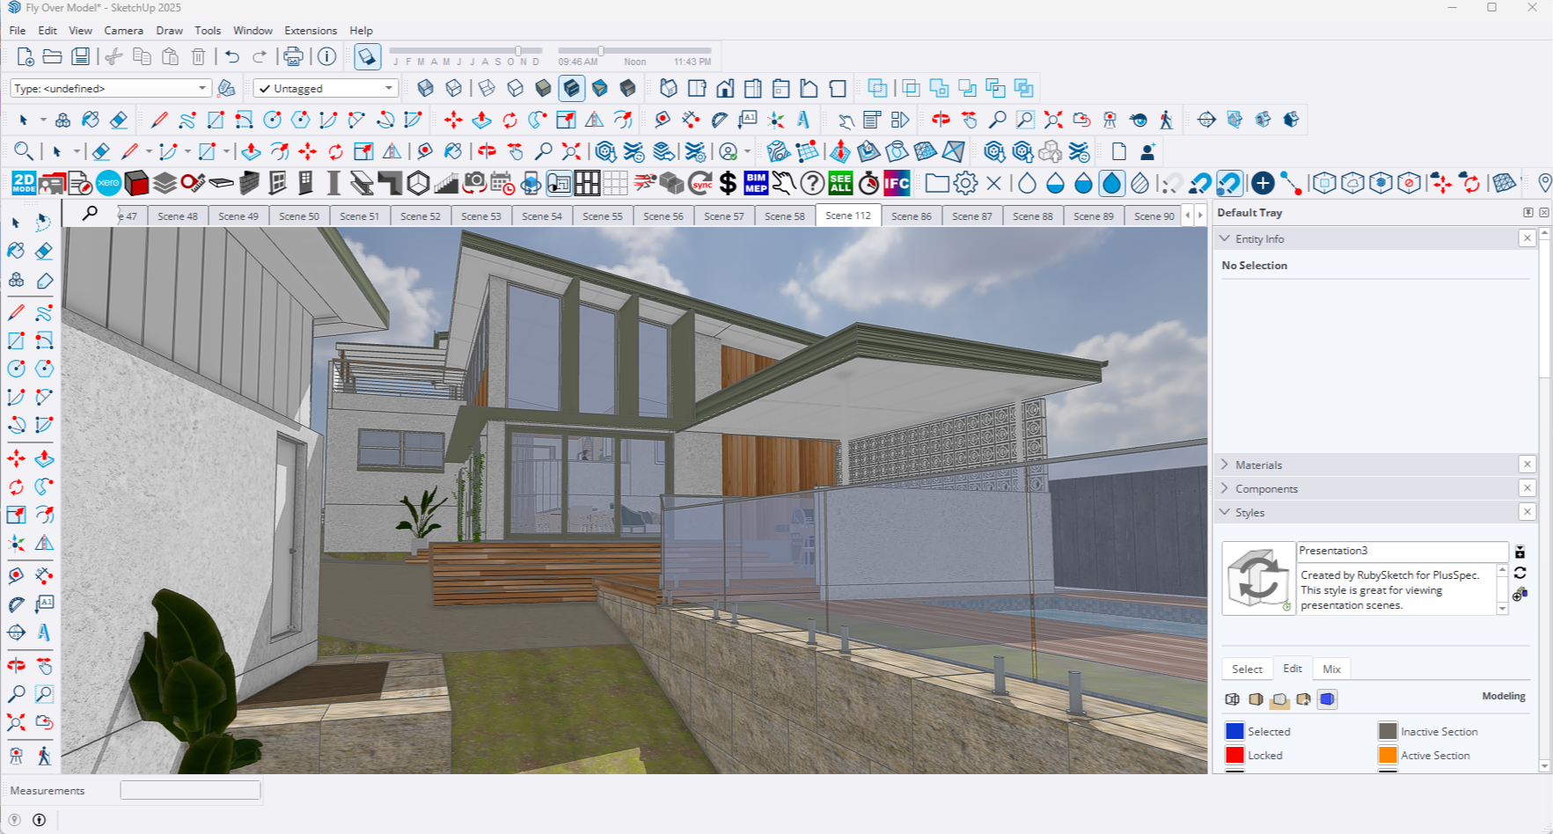Open Background settings in the Styles Edit tab
The height and width of the screenshot is (834, 1553).
[1279, 699]
